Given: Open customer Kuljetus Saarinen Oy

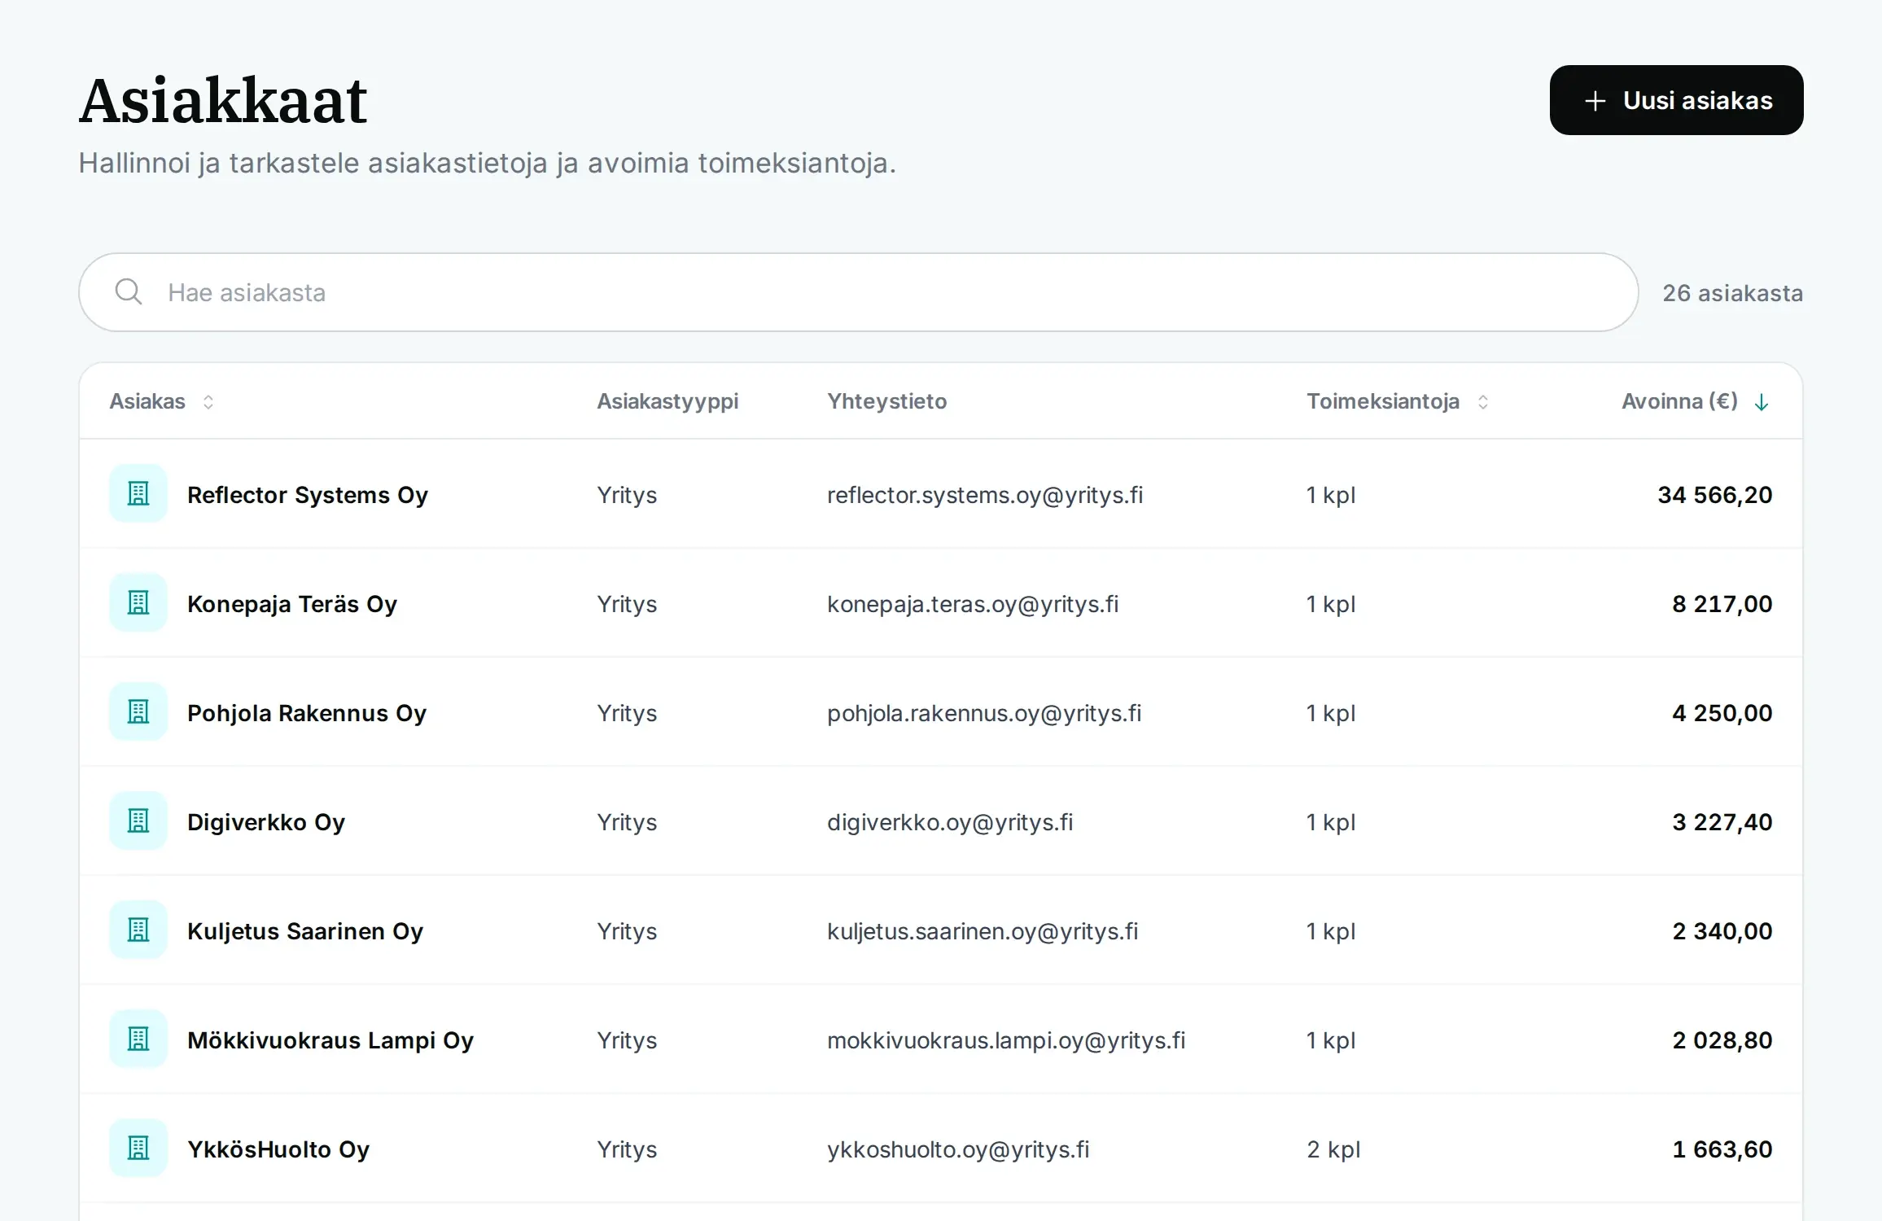Looking at the screenshot, I should tap(305, 931).
